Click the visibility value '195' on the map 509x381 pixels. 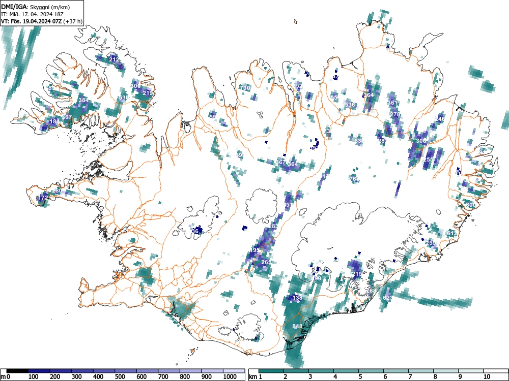coord(255,250)
